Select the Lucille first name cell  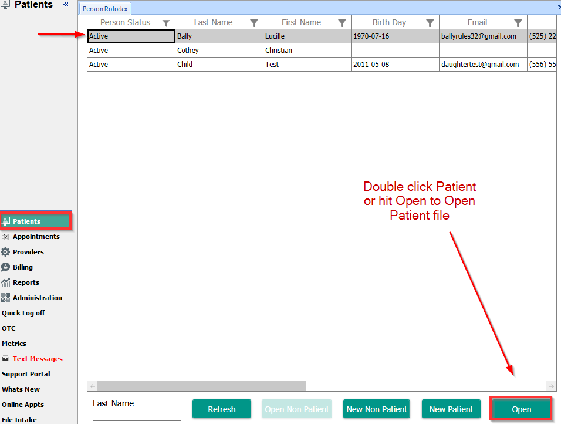point(307,36)
